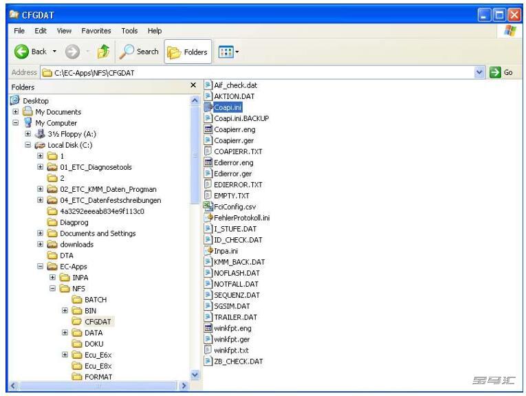Open the Edit menu
Viewport: 526px width, 396px height.
pyautogui.click(x=41, y=31)
